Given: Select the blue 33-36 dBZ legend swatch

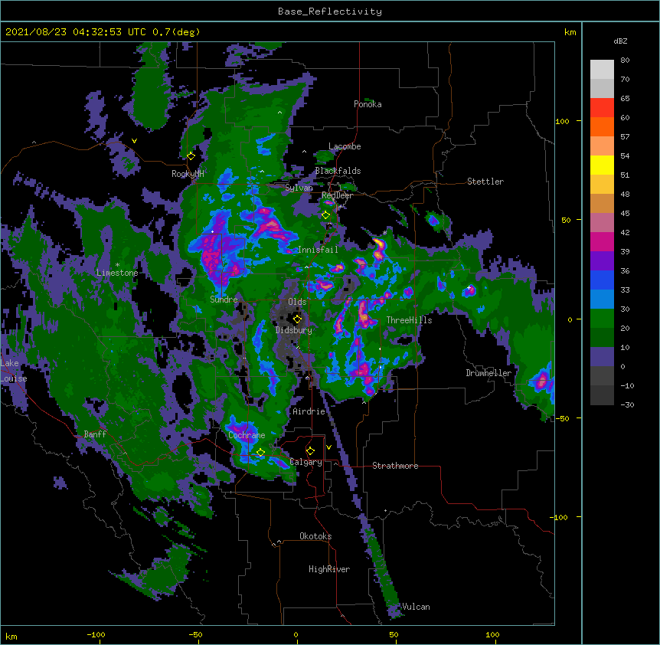Looking at the screenshot, I should (602, 280).
